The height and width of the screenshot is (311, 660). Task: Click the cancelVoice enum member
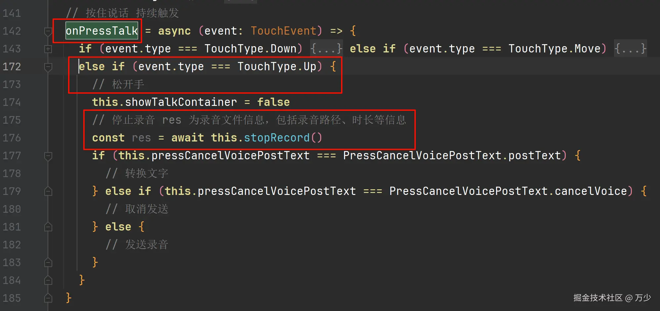pos(591,191)
